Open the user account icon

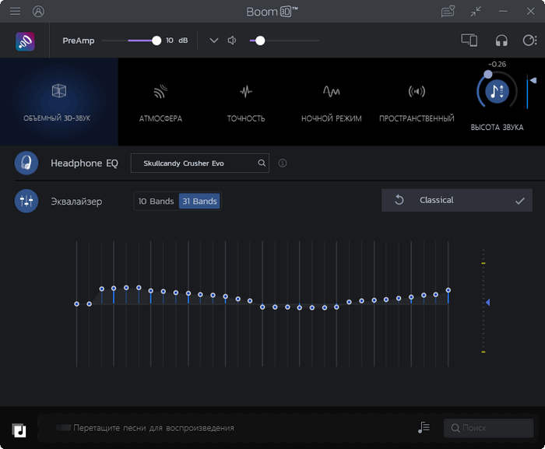pos(38,12)
